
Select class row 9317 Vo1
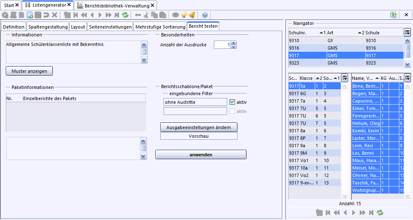[x=314, y=160]
